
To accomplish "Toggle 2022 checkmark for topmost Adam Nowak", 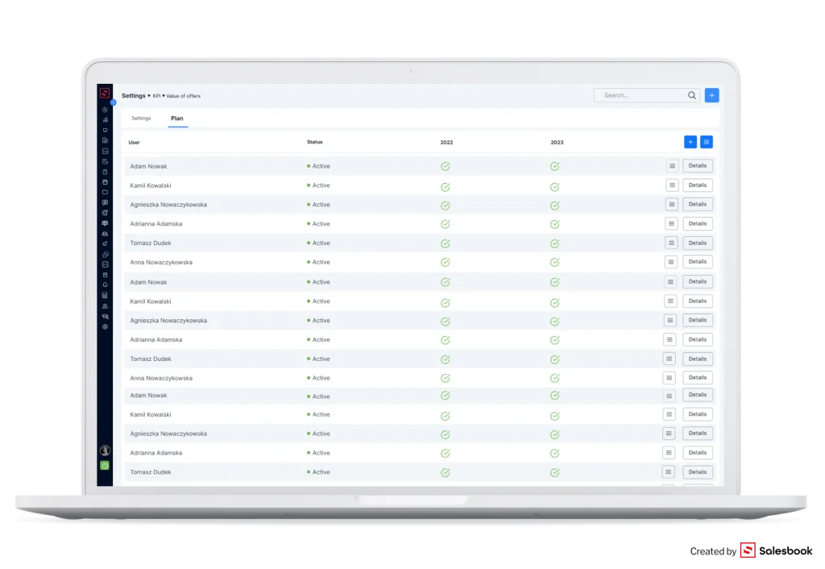I will [x=445, y=166].
